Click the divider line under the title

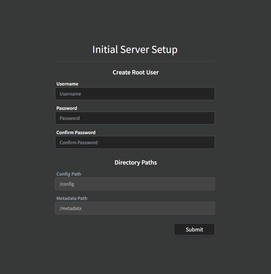[x=135, y=62]
